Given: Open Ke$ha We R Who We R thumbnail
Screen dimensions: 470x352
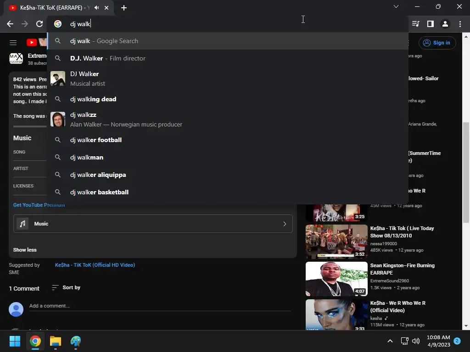Looking at the screenshot, I should tap(336, 314).
